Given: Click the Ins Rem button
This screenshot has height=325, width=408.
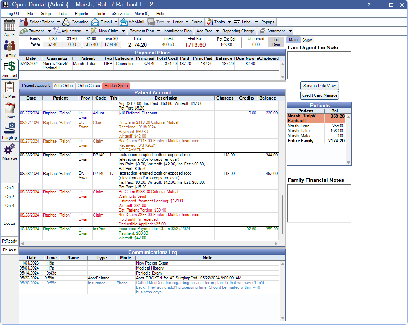Looking at the screenshot, I should (276, 42).
